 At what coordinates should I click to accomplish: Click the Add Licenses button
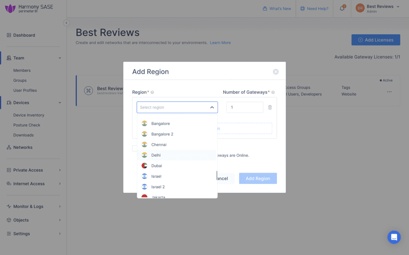pyautogui.click(x=376, y=40)
